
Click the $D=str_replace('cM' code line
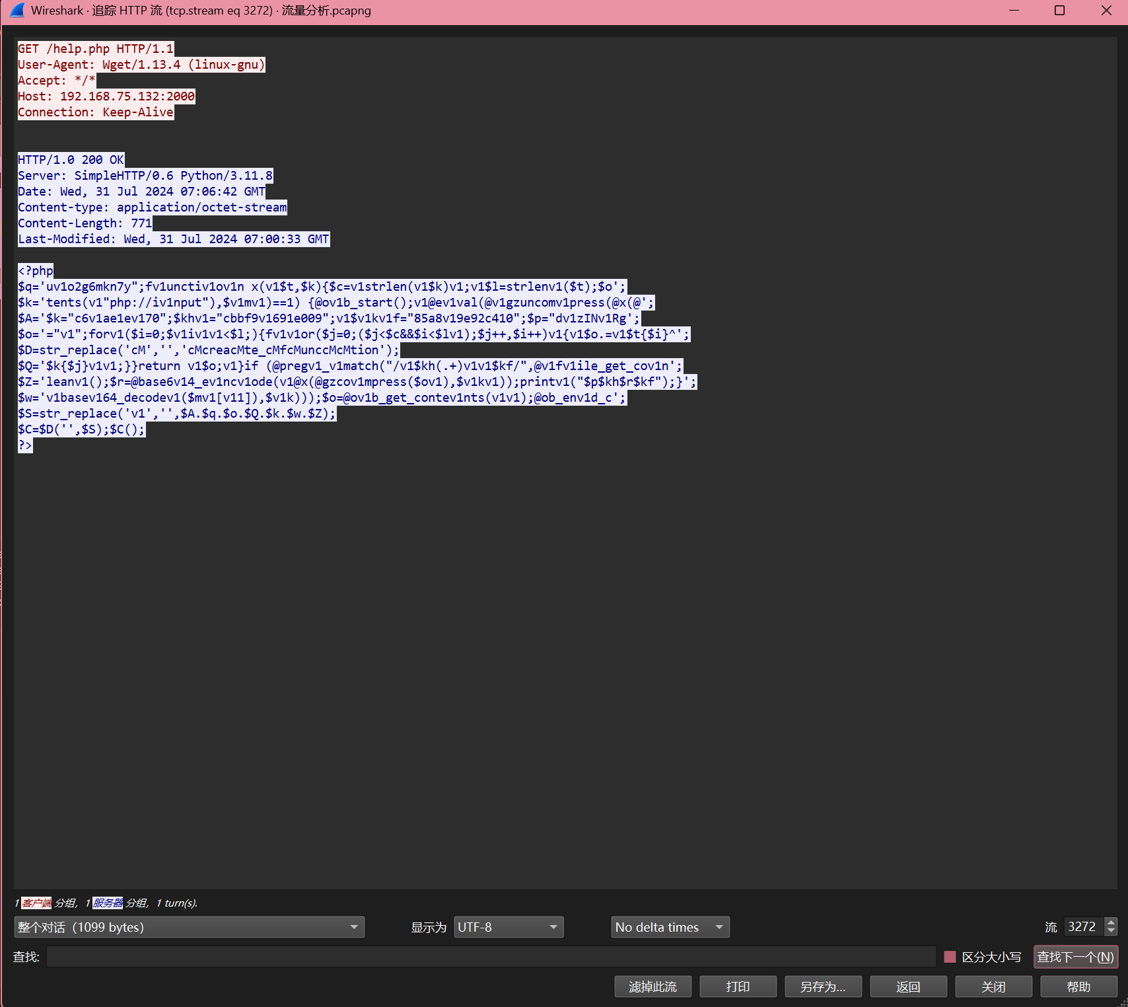pos(209,350)
